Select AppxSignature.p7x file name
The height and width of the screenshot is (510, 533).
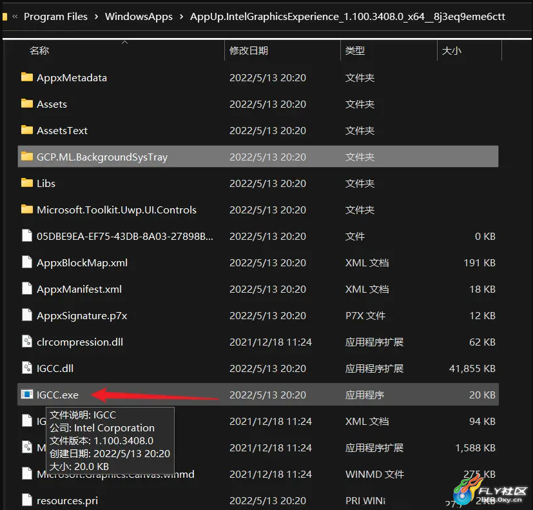pos(82,316)
